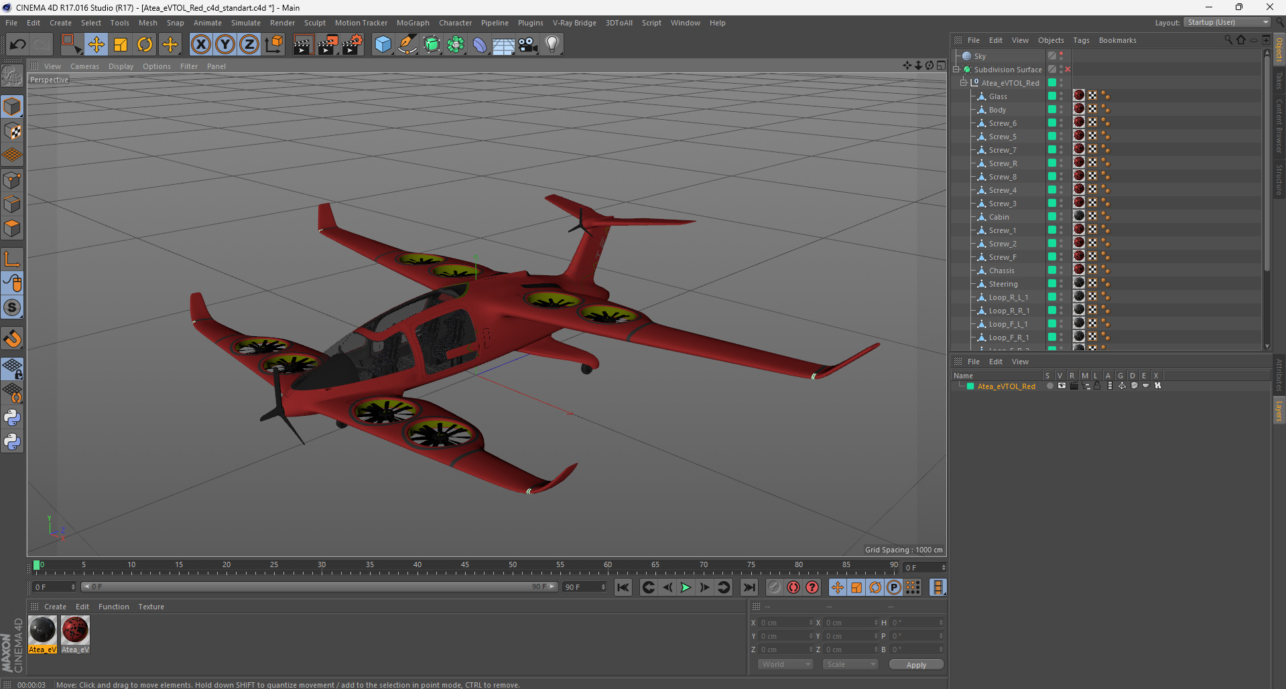1286x689 pixels.
Task: Click Body object layer color square
Action: [x=1052, y=110]
